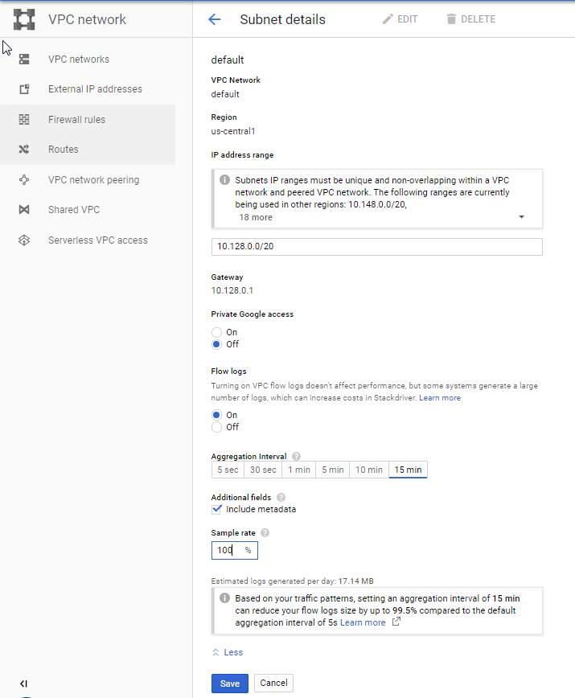Uncheck Include metadata
The image size is (575, 698).
[216, 509]
